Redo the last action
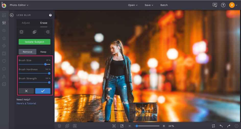Screen dimensions: 241x129 pos(229,126)
